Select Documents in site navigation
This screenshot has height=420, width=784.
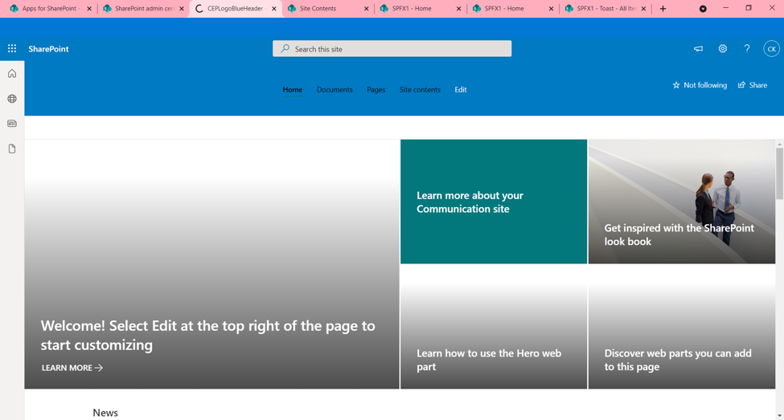click(335, 90)
